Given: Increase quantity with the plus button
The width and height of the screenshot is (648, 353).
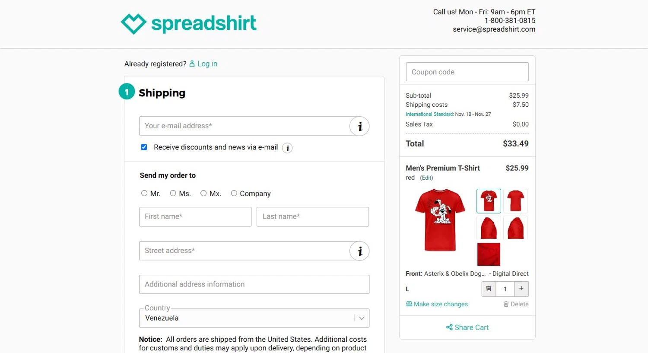Looking at the screenshot, I should tap(521, 289).
